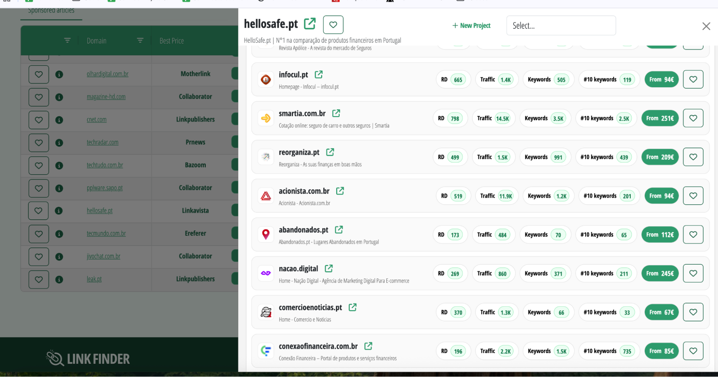Open hellosafe.pt domain link in table
Image resolution: width=718 pixels, height=377 pixels.
click(x=99, y=211)
